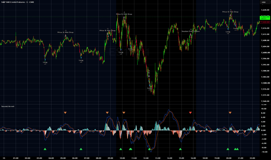Open the USD currency selector
Image resolution: width=271 pixels, height=160 pixels.
265,2
